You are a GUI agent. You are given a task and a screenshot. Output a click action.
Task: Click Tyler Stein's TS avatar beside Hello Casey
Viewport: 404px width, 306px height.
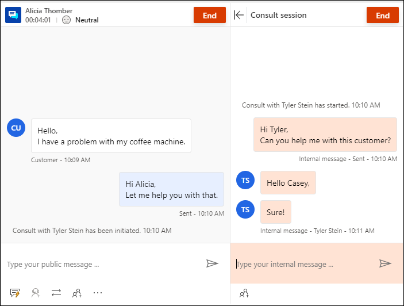pyautogui.click(x=245, y=180)
